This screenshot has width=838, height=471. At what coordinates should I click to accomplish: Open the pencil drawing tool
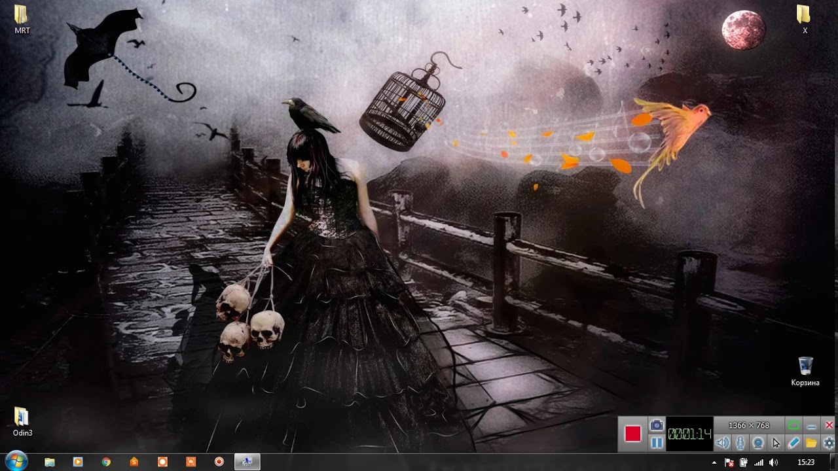click(x=793, y=443)
